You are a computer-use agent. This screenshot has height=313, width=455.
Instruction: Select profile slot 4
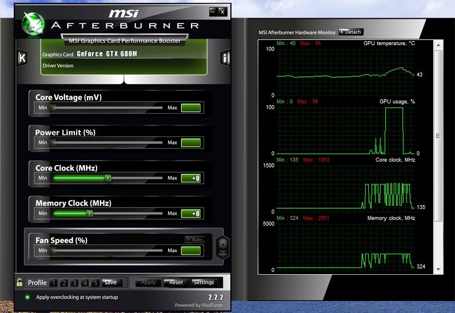click(x=85, y=283)
